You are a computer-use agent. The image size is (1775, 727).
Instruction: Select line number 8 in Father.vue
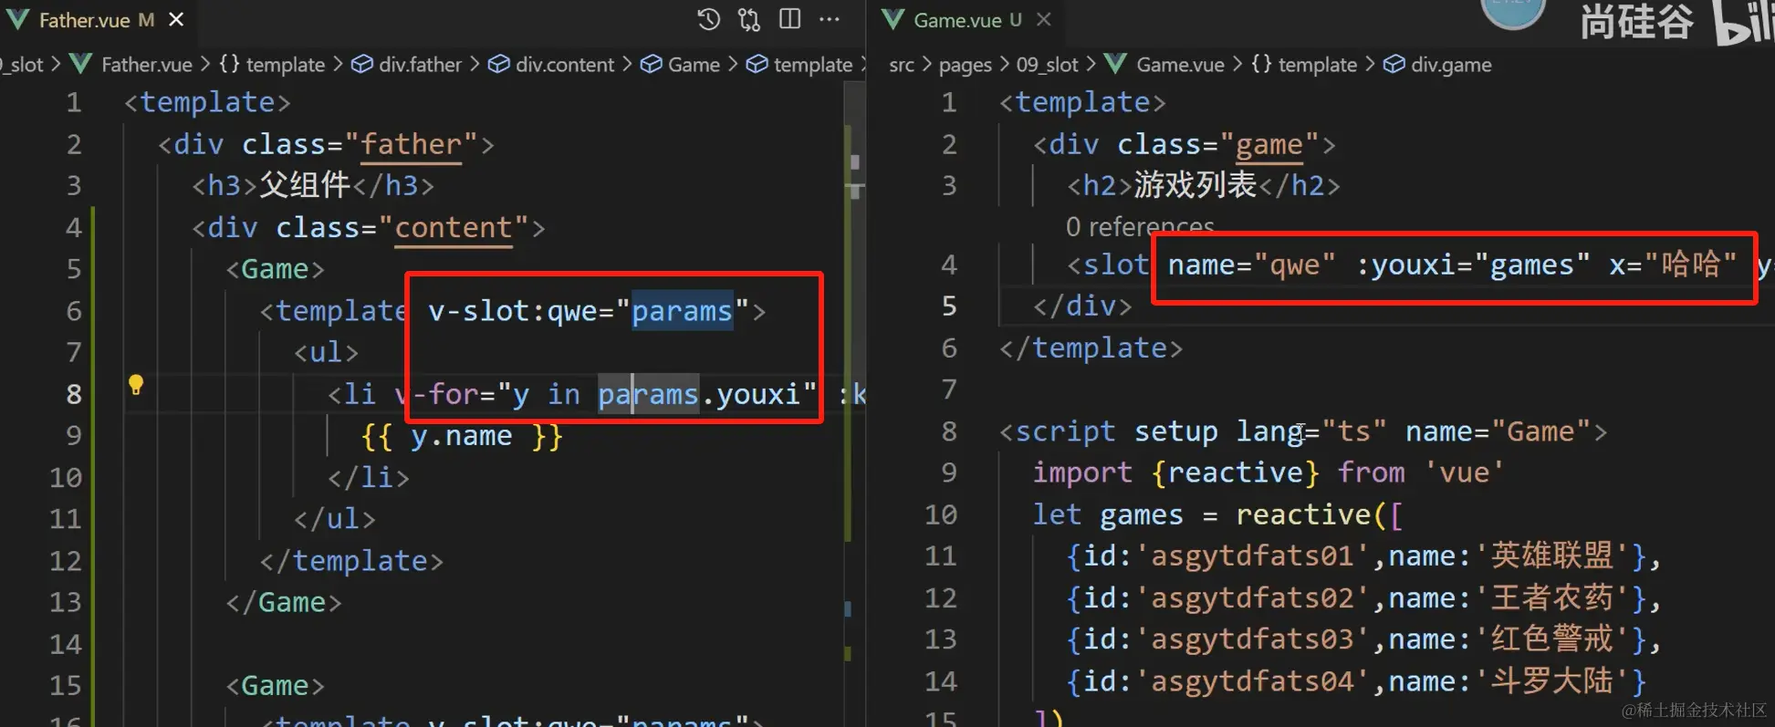74,394
